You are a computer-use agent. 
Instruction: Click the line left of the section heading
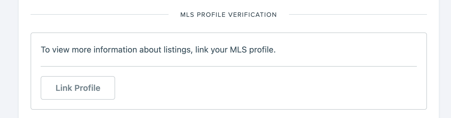(99, 14)
